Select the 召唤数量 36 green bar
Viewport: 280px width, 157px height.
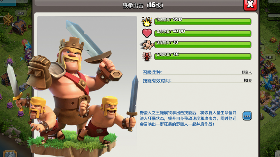[x=203, y=56]
